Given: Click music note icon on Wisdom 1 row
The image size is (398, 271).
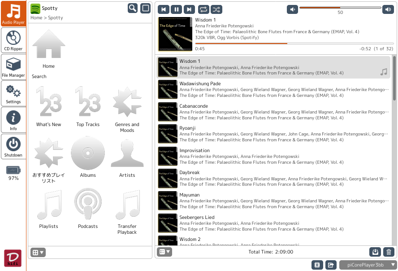Looking at the screenshot, I should point(384,72).
